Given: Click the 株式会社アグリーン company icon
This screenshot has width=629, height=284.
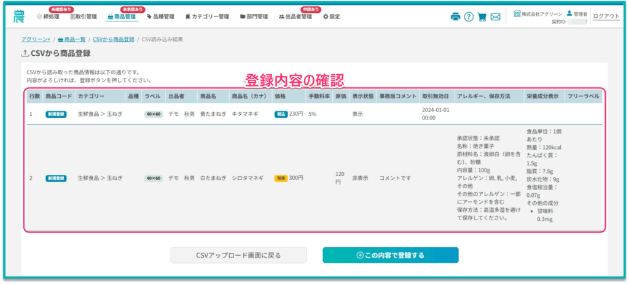Looking at the screenshot, I should pos(517,13).
